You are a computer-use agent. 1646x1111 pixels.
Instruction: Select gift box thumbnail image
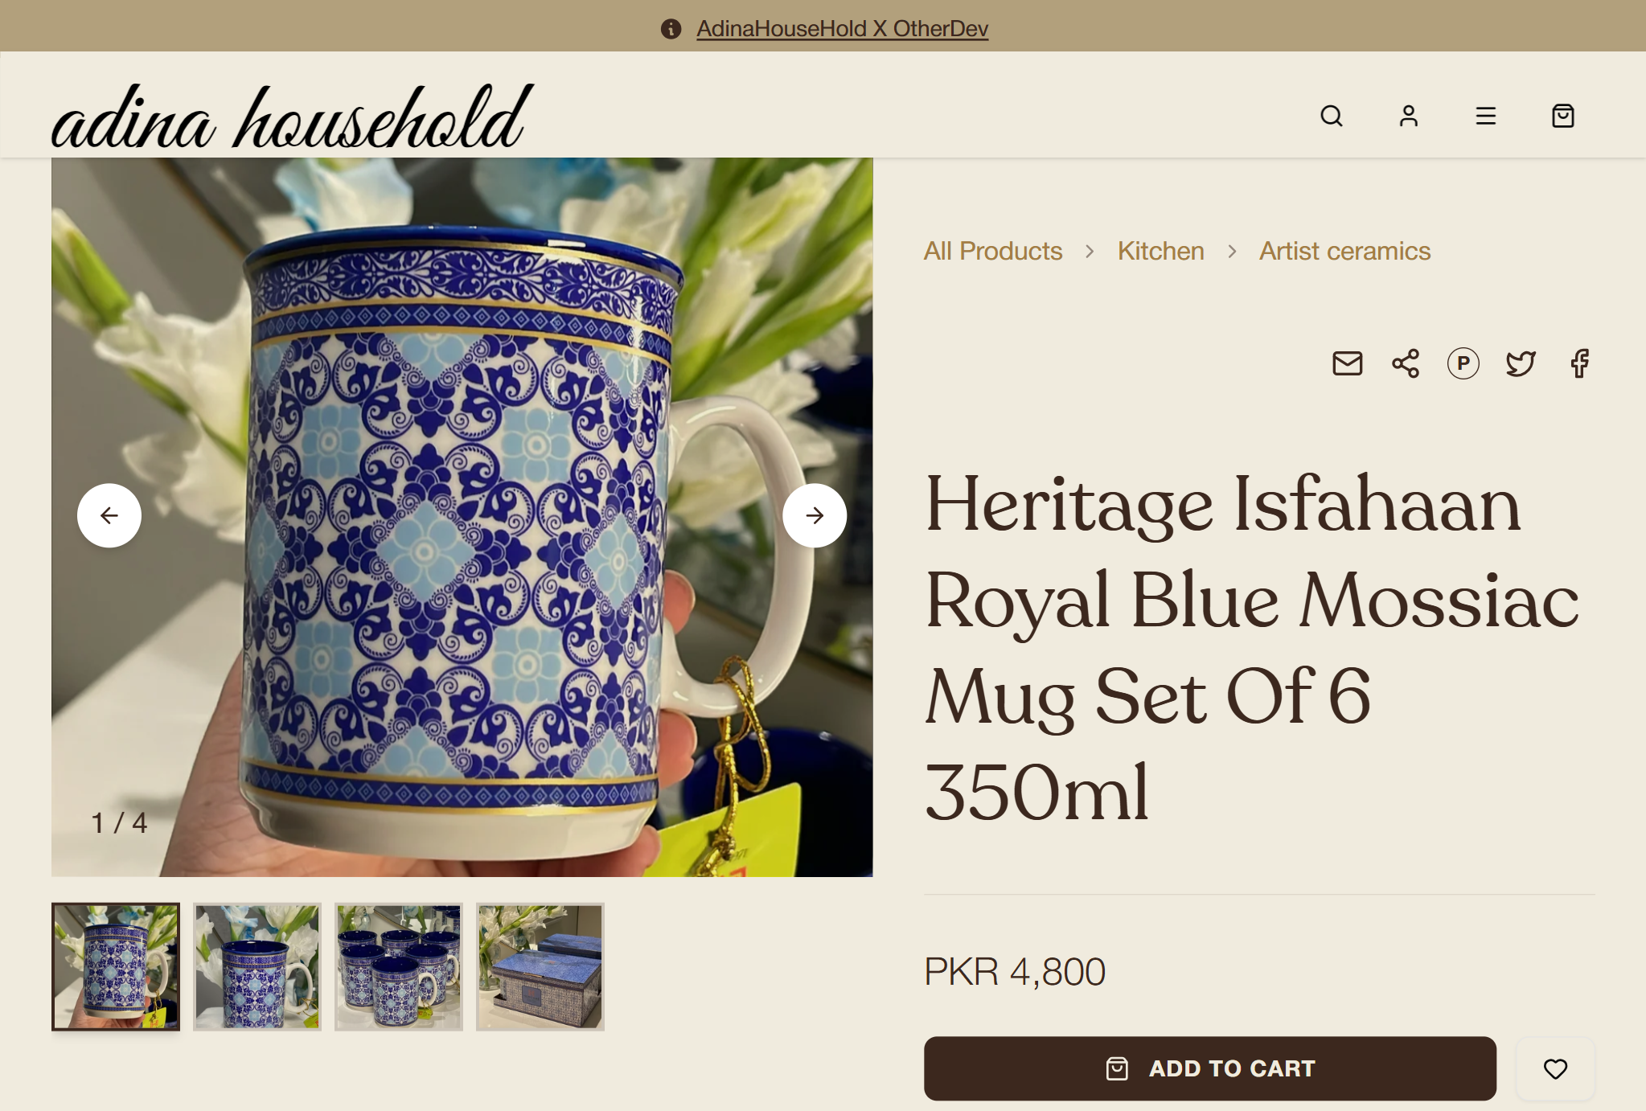(540, 966)
